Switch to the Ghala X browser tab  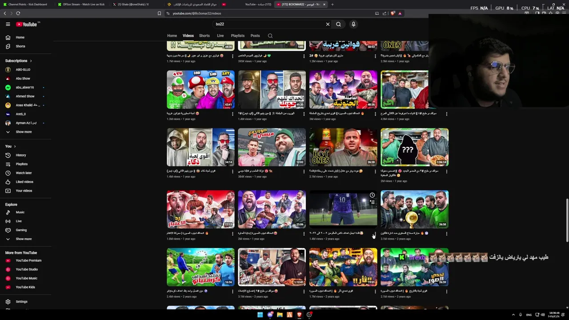(x=134, y=4)
